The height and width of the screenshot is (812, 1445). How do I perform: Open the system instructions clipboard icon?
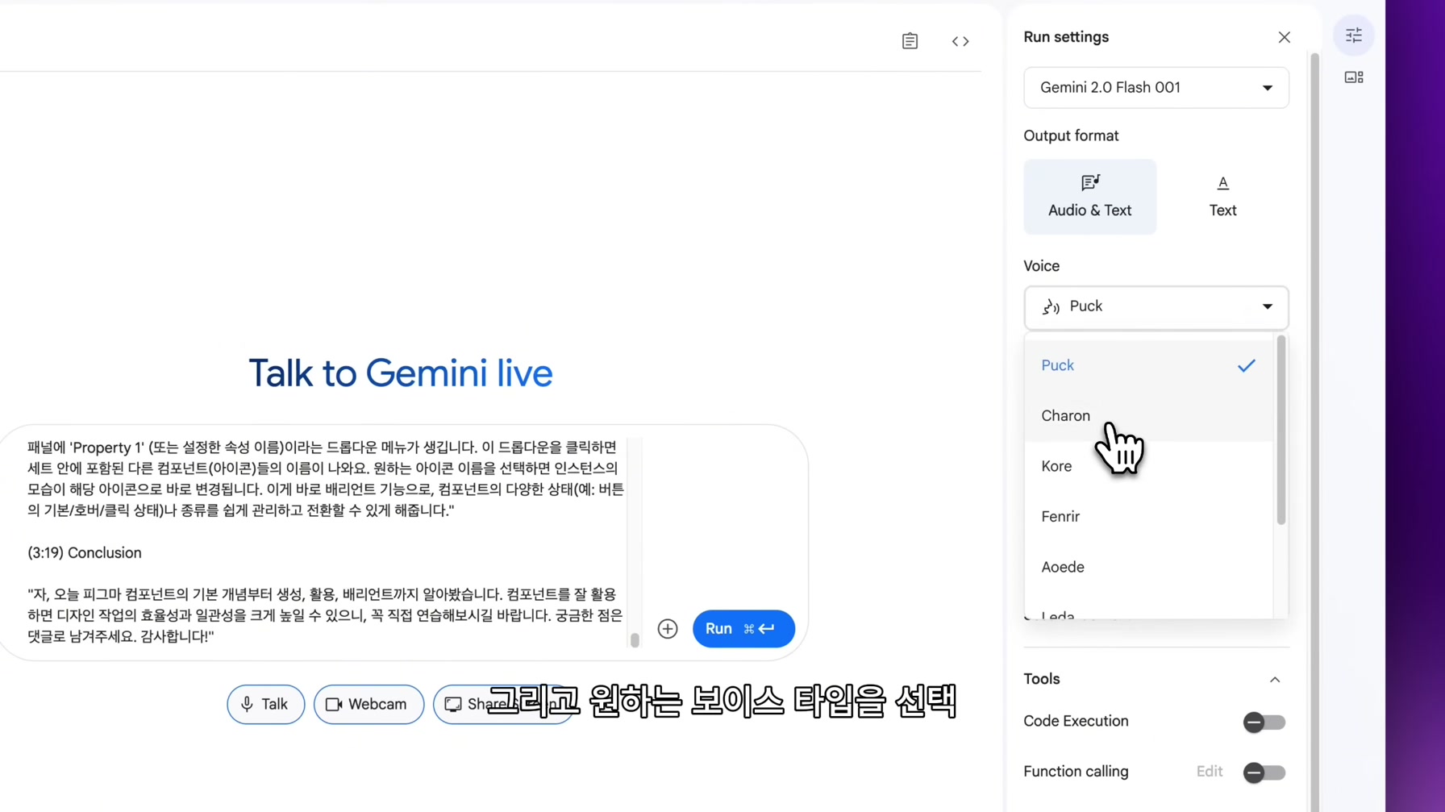pyautogui.click(x=910, y=41)
